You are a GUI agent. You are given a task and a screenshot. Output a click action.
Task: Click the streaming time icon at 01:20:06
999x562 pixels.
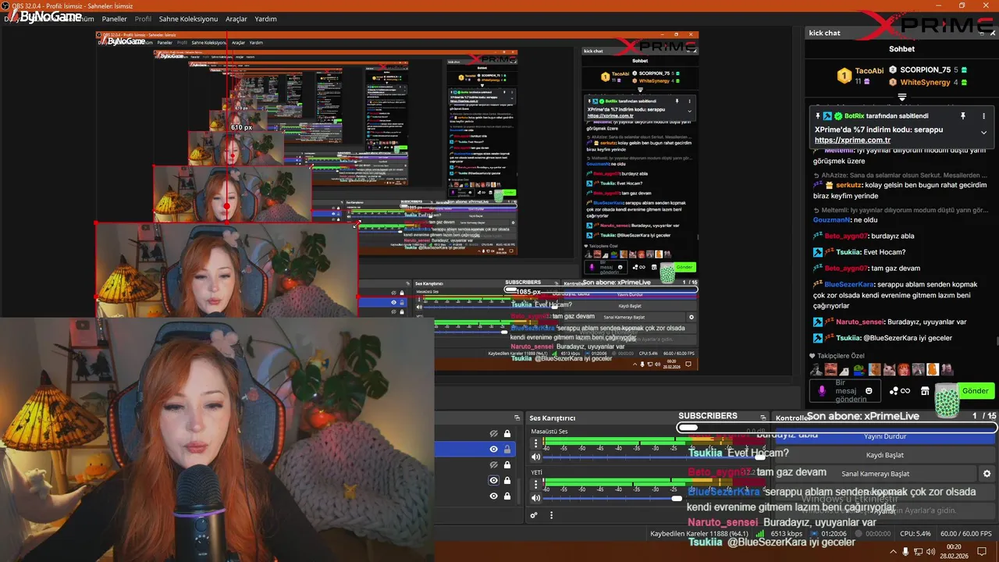pos(815,534)
